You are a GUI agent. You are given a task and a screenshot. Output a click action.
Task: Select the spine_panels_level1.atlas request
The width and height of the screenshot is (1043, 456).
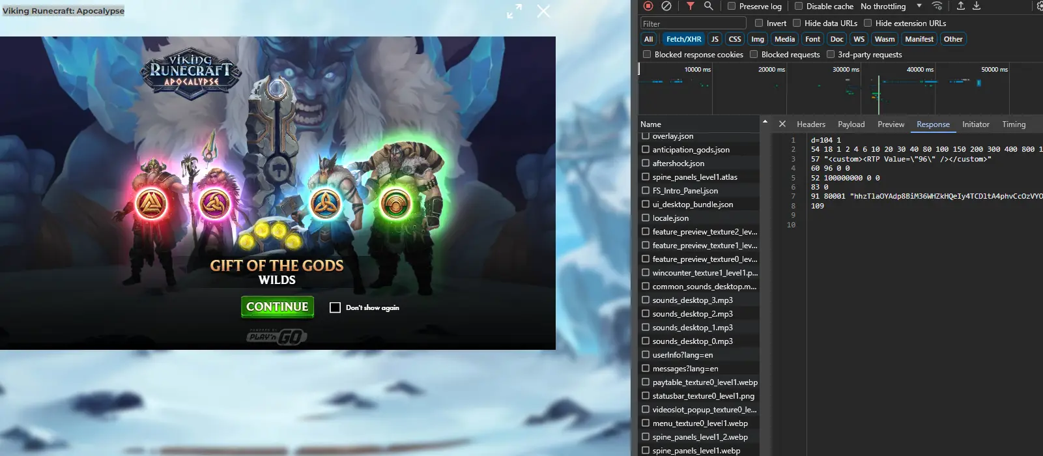click(x=699, y=177)
